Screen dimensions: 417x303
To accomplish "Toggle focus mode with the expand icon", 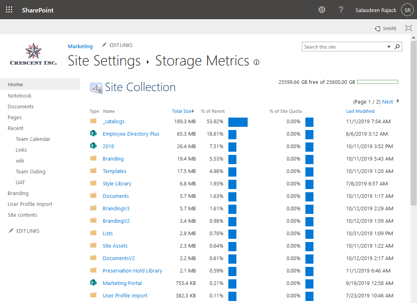I will pyautogui.click(x=409, y=28).
